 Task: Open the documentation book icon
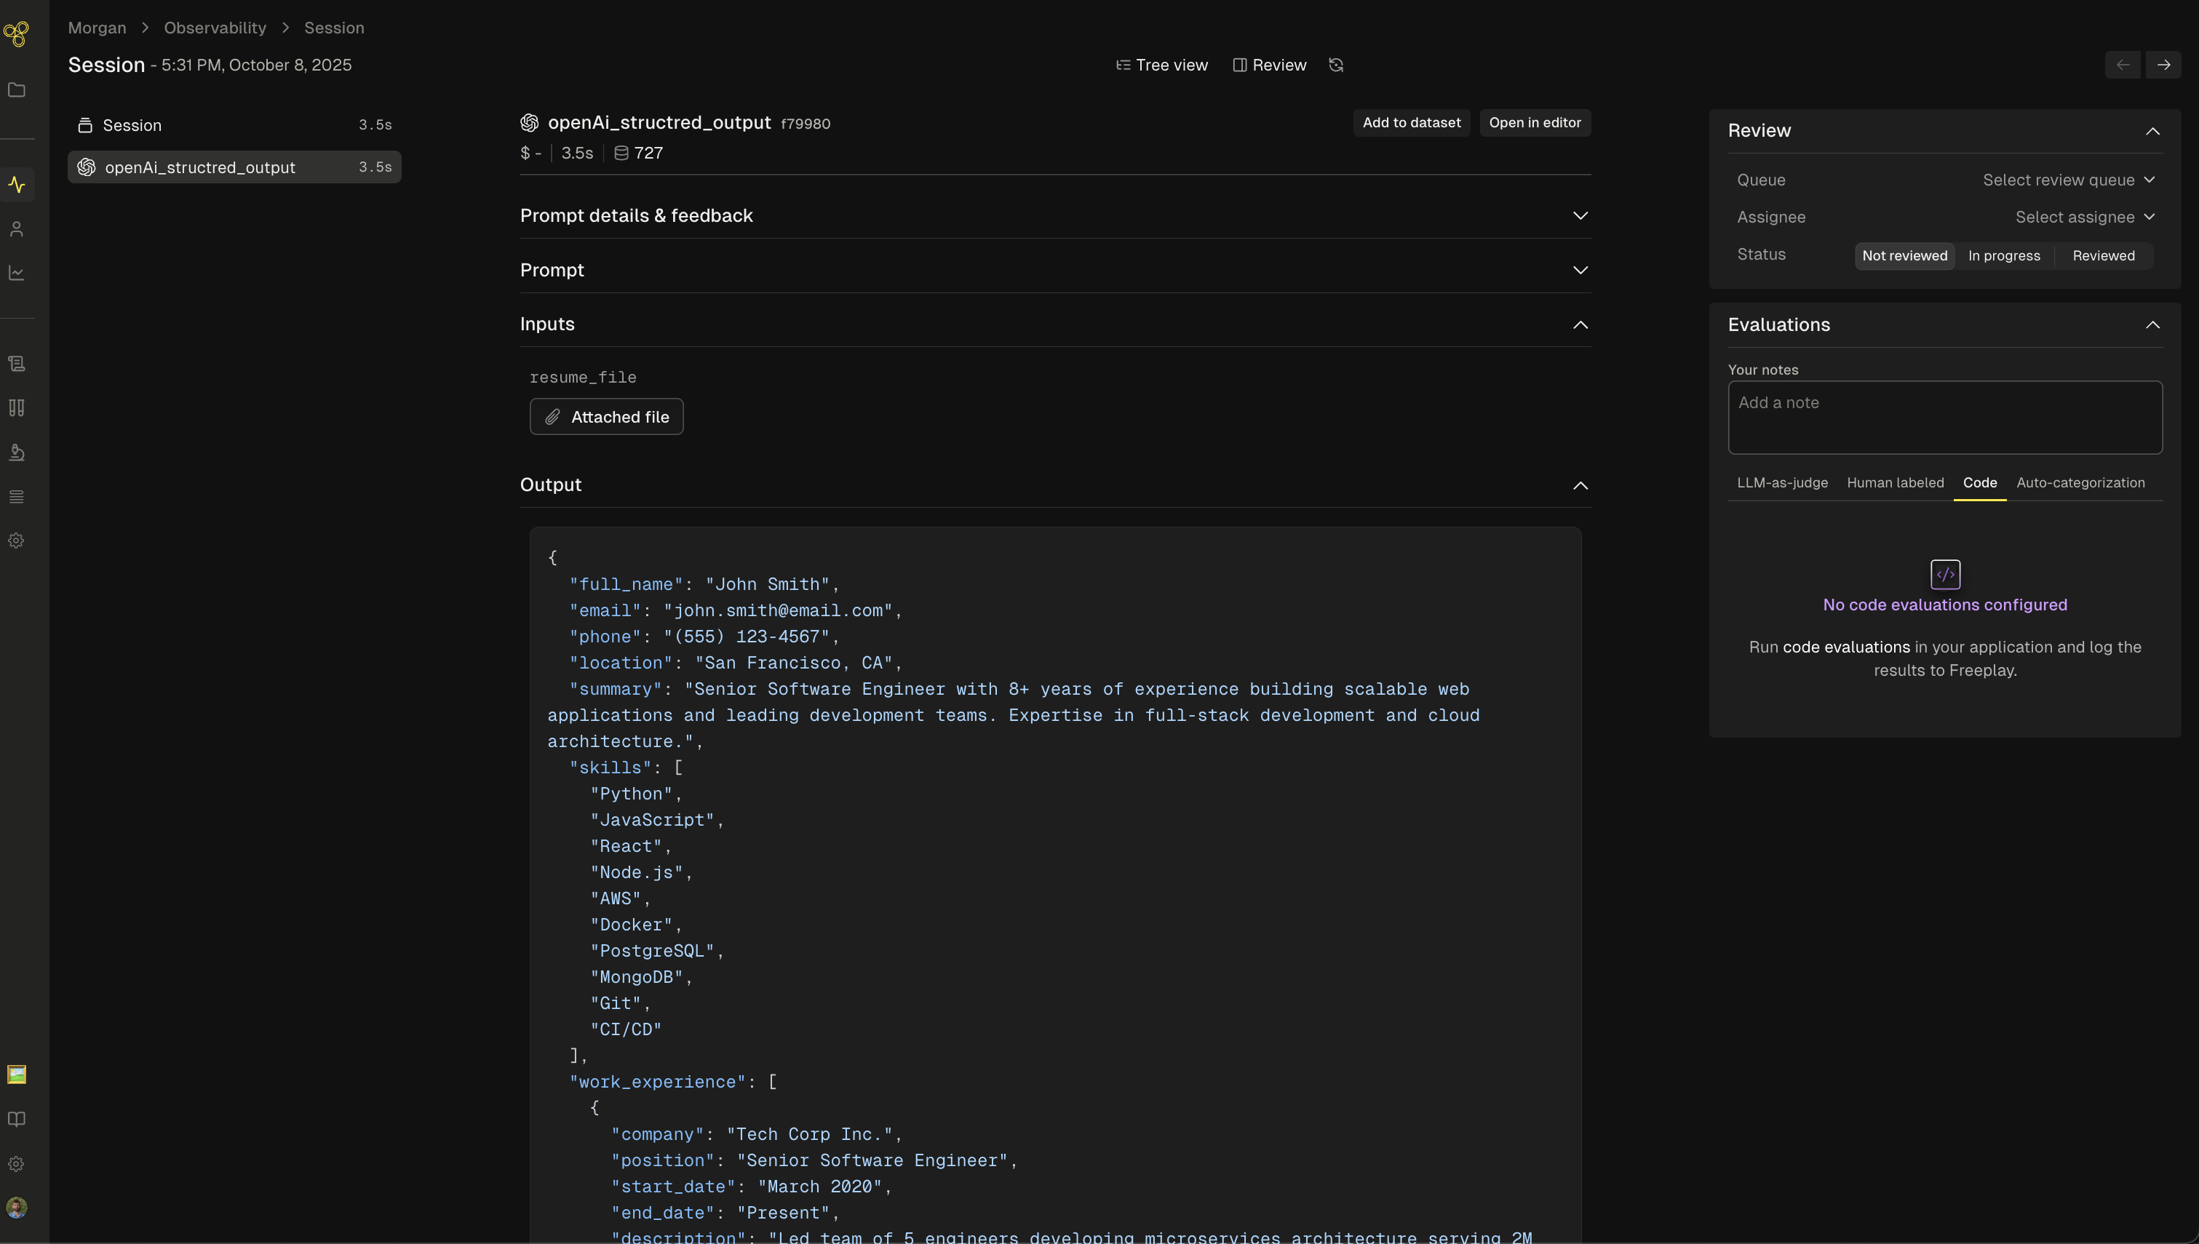click(x=16, y=1120)
